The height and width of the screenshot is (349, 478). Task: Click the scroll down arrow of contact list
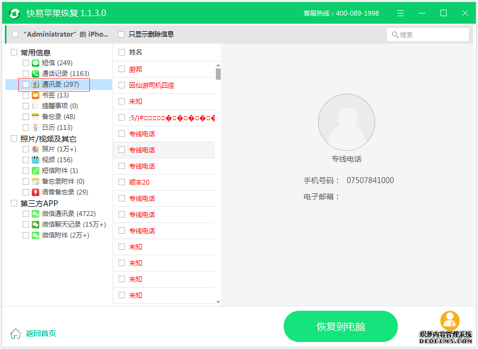[218, 302]
